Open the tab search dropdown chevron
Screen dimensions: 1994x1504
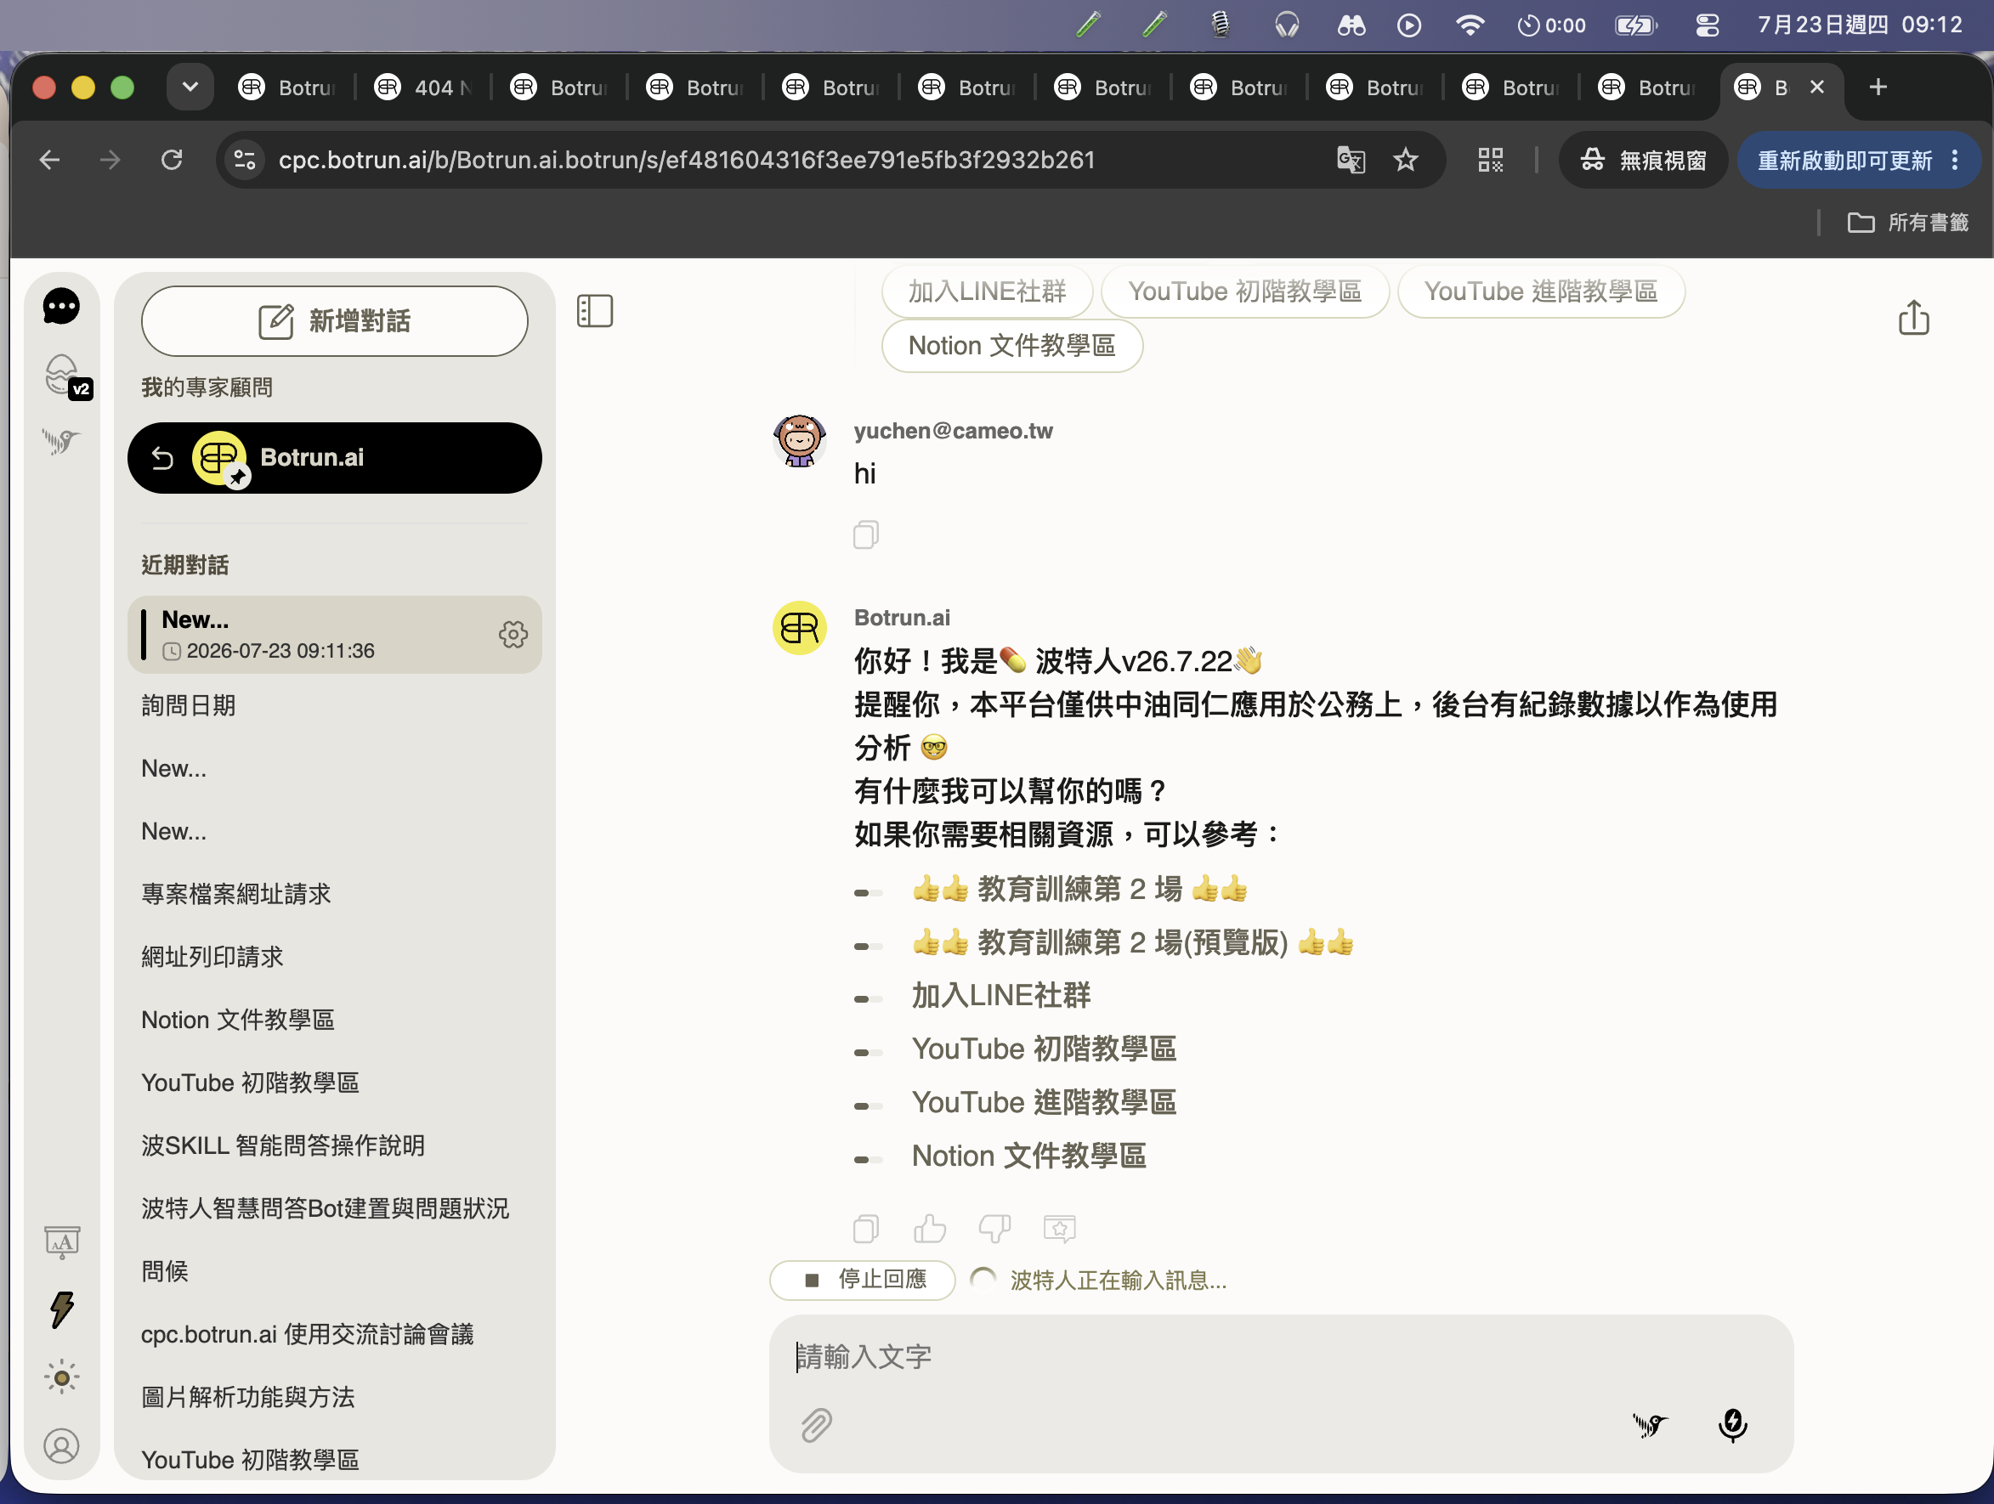[190, 88]
